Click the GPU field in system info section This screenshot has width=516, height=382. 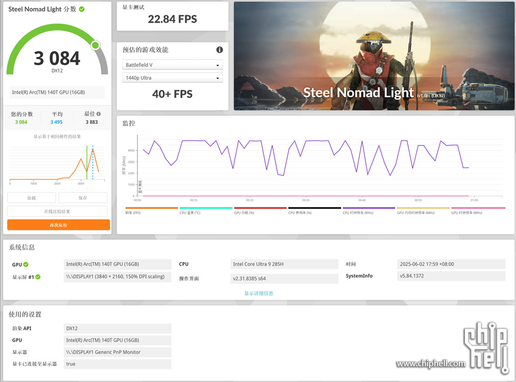(117, 264)
